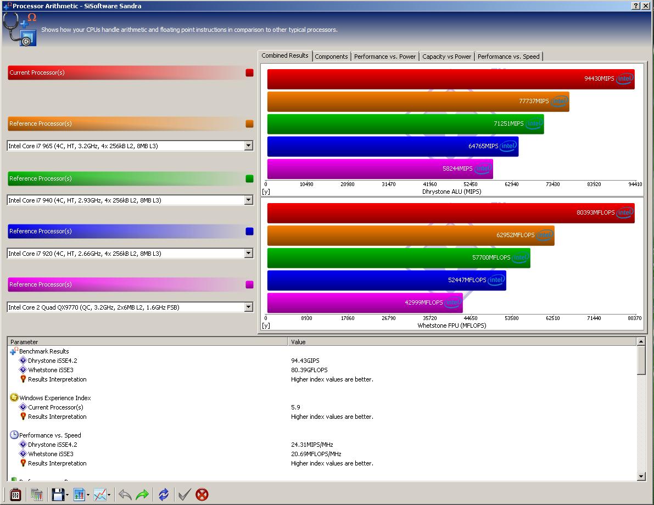Click the Whetstone FPU (MFLOPS) axis label
The height and width of the screenshot is (505, 654).
452,326
